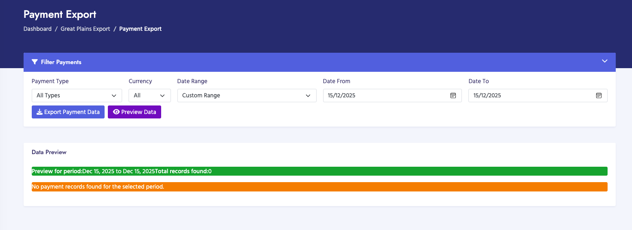
Task: Focus the Date From input field
Action: click(x=392, y=95)
